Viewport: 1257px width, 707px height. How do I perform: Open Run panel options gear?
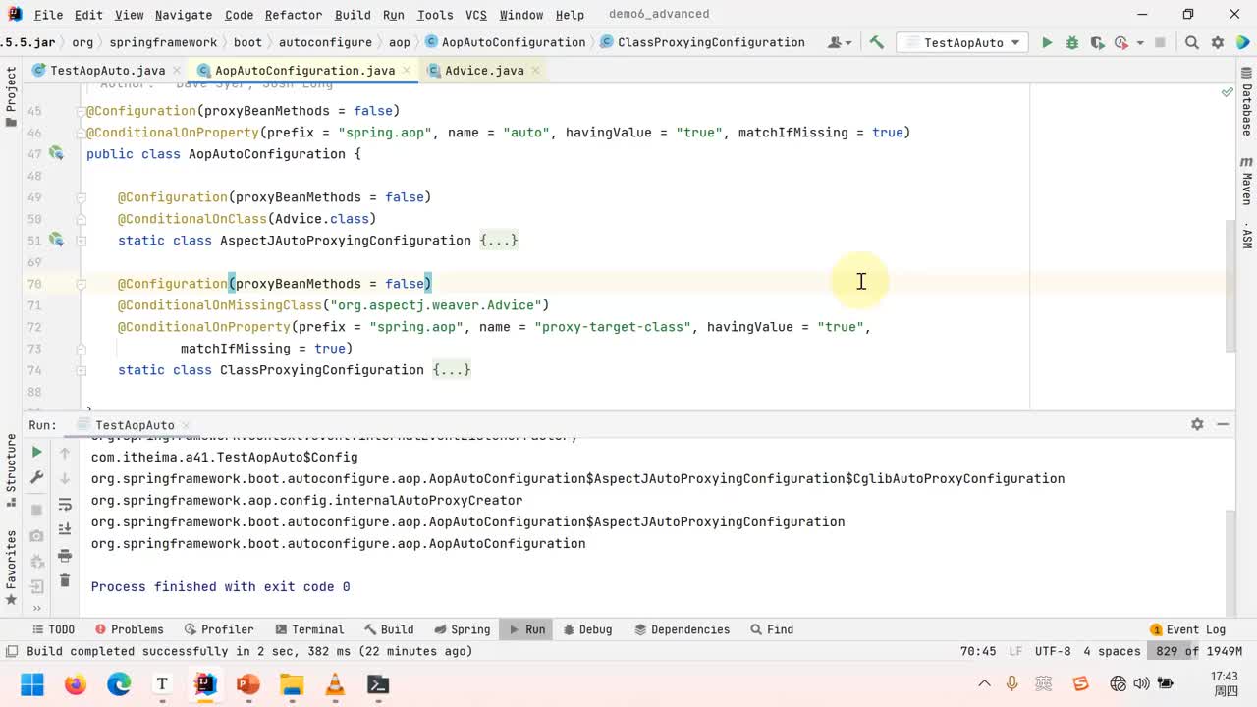coord(1197,424)
